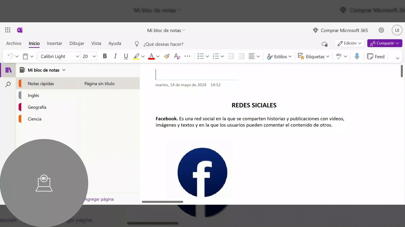
Task: Select the Notas rápidas section
Action: point(47,84)
